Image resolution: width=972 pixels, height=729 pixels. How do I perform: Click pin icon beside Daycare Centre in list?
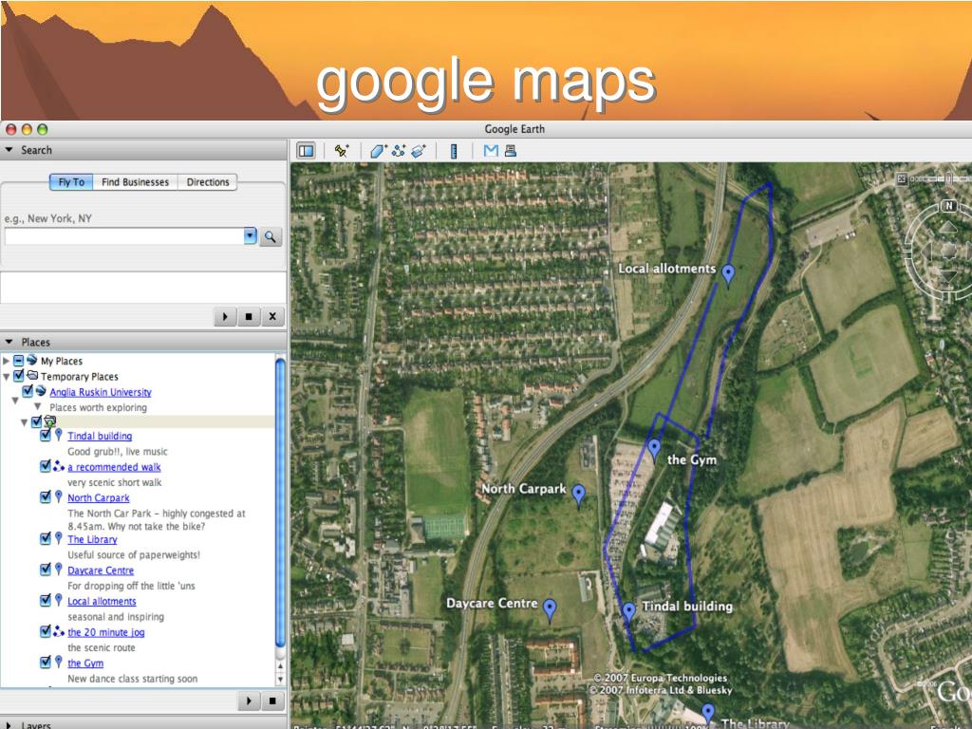pos(58,569)
